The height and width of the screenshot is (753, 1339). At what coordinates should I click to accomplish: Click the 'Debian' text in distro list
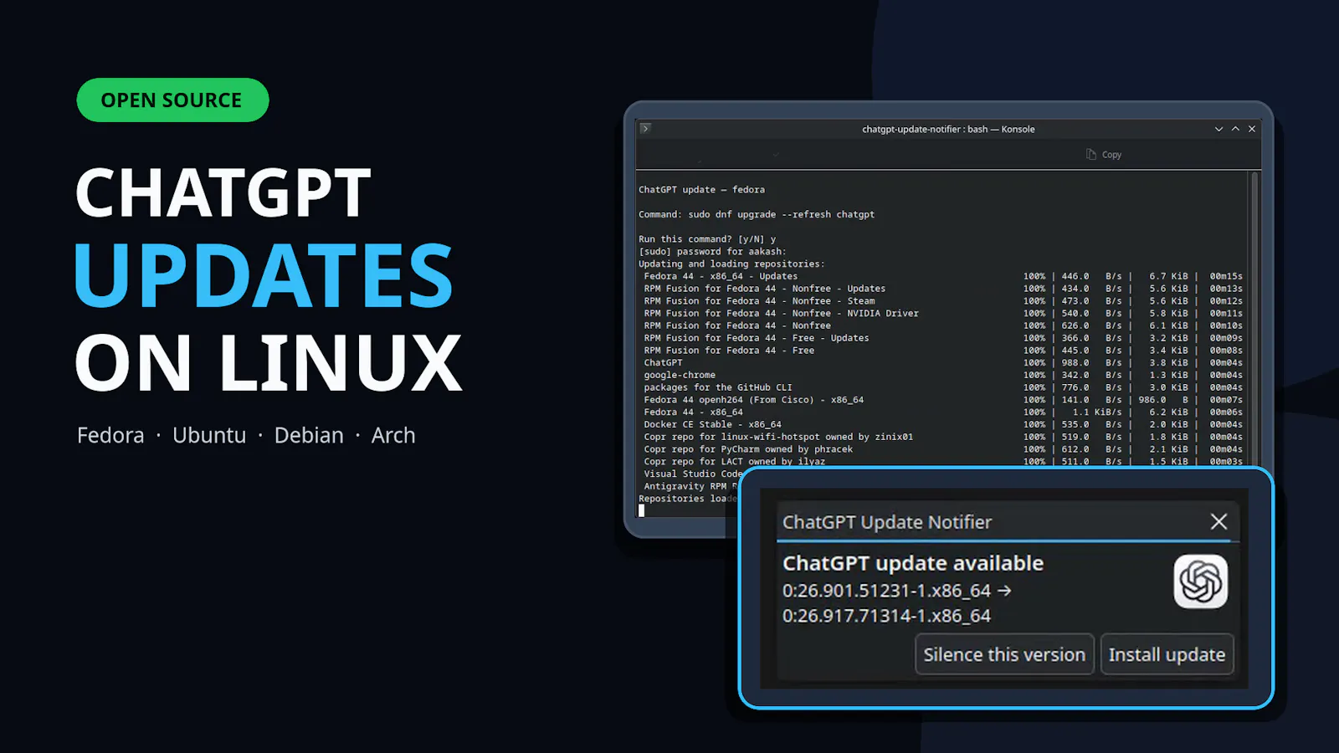coord(309,435)
